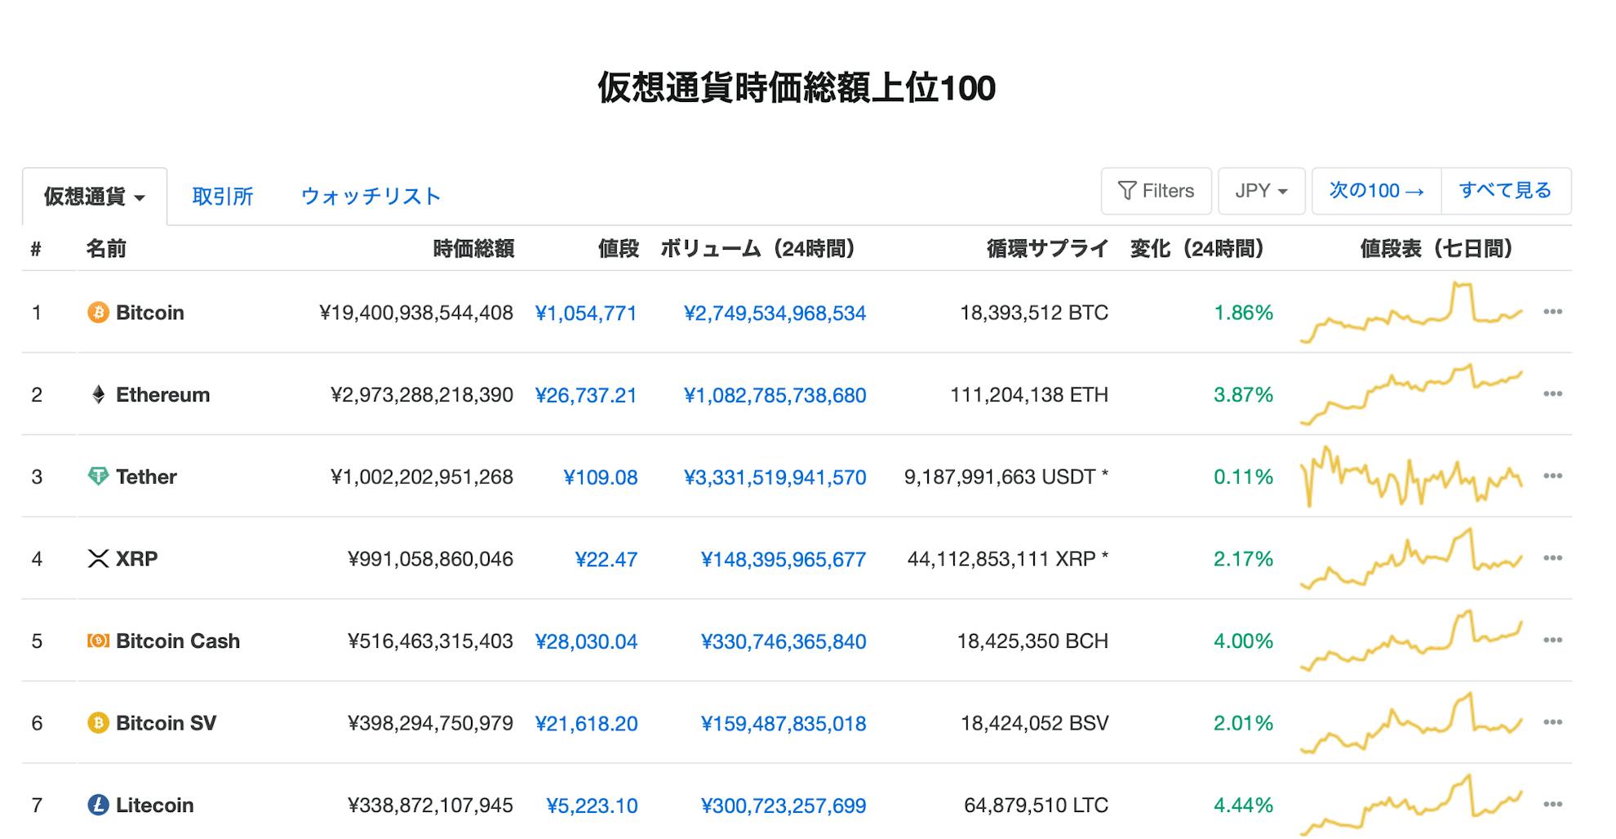Open the Filters button

pyautogui.click(x=1156, y=191)
